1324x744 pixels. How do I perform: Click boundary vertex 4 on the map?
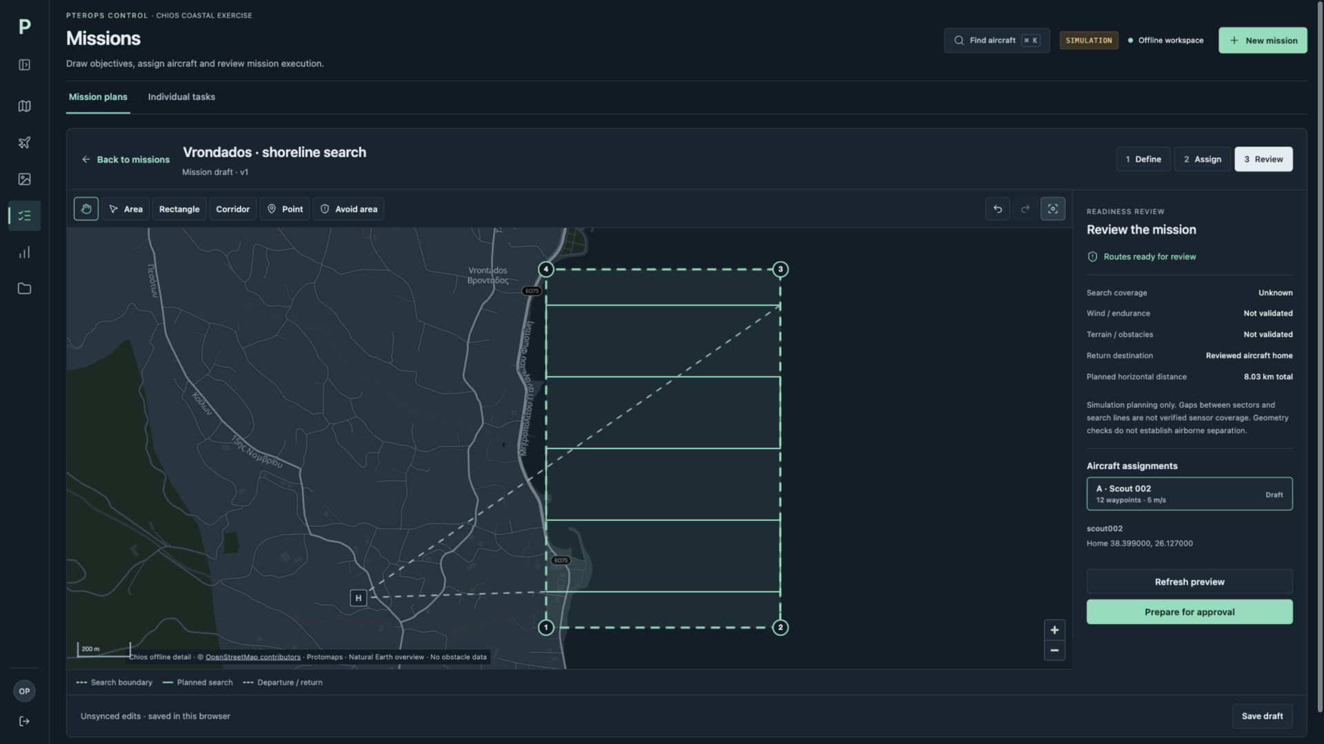point(545,269)
